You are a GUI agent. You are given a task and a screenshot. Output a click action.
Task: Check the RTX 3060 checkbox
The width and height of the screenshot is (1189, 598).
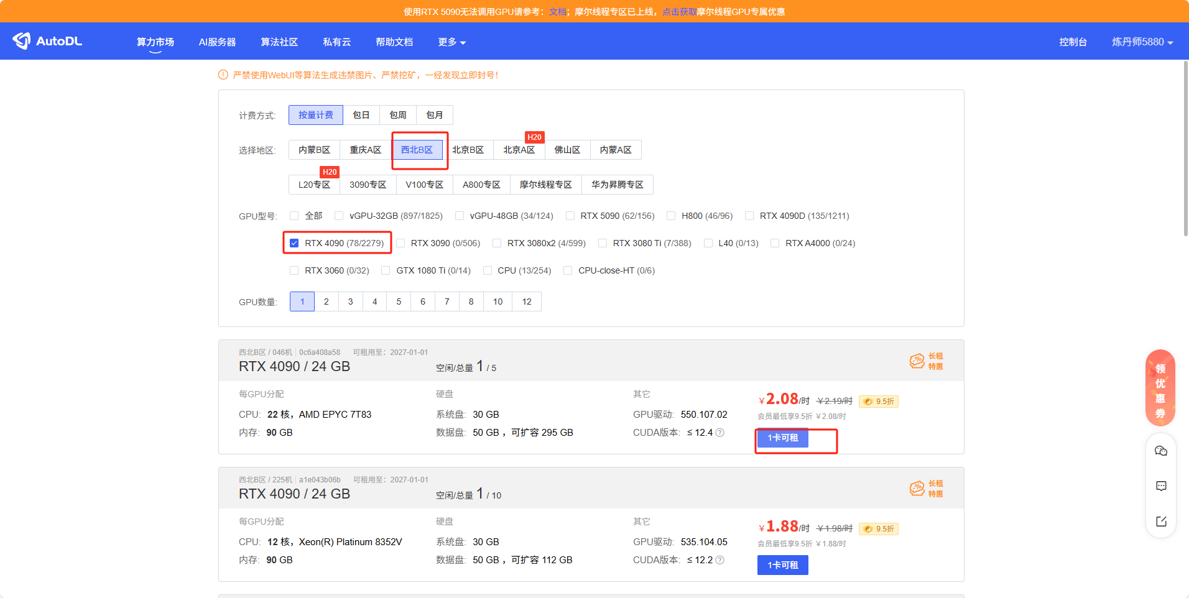click(294, 270)
